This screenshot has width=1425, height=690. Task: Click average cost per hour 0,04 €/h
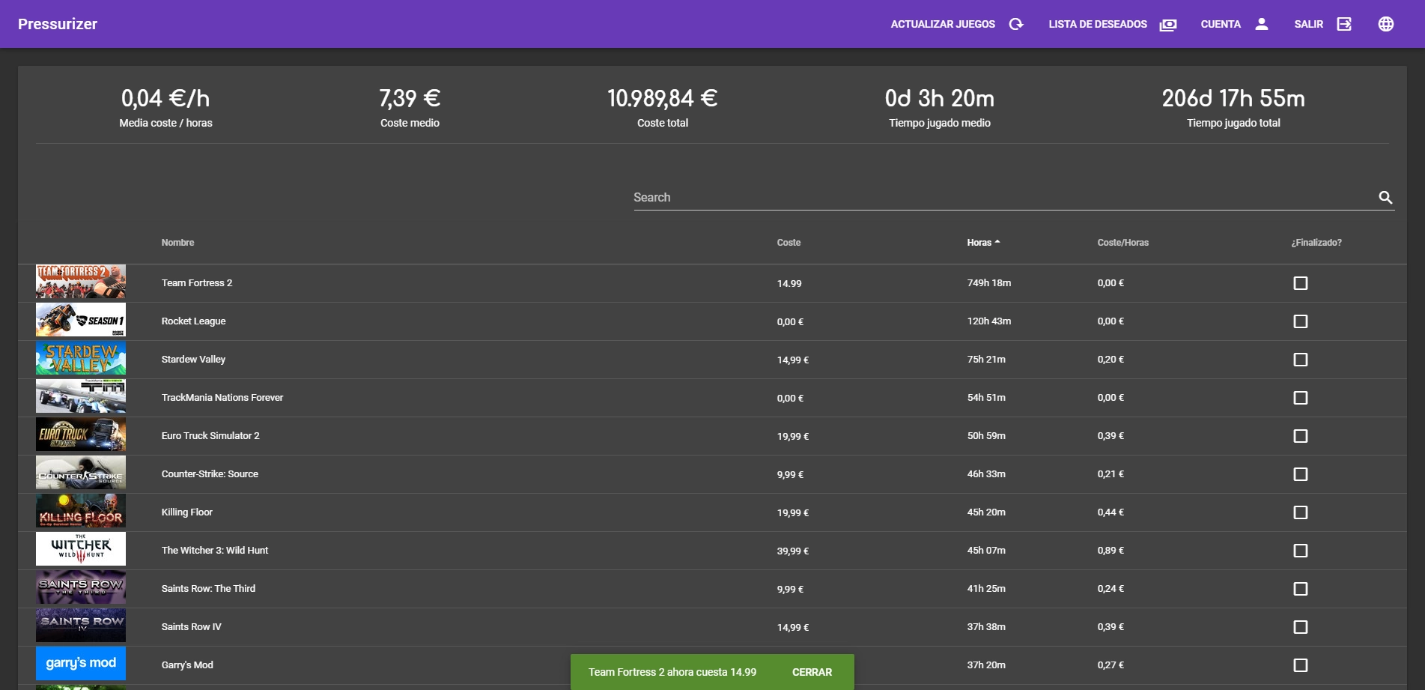(x=165, y=98)
